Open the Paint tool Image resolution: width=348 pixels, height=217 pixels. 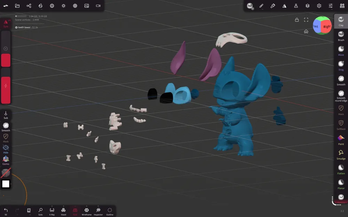coord(341,140)
